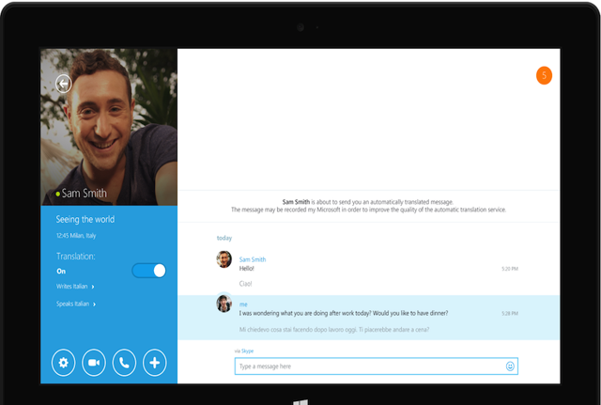Click the '12:45 Milan, Italy' local time
601x405 pixels.
click(76, 236)
